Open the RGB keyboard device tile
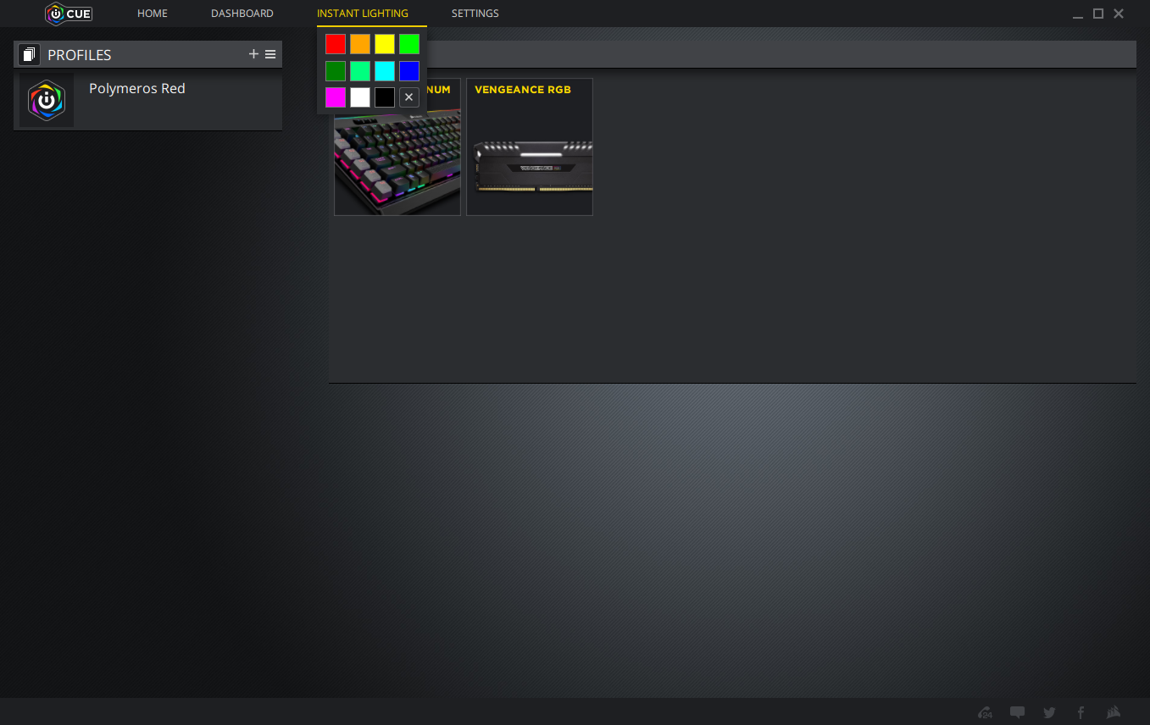This screenshot has width=1150, height=725. tap(397, 147)
